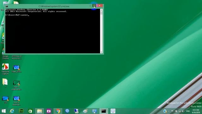
Task: Open the network computers icon in taskbar
Action: 94,111
